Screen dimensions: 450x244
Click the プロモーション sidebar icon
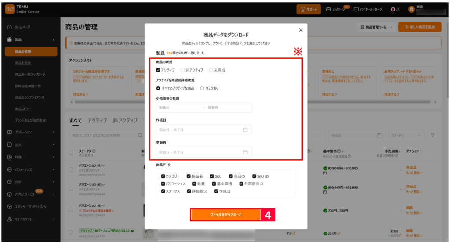(x=10, y=132)
